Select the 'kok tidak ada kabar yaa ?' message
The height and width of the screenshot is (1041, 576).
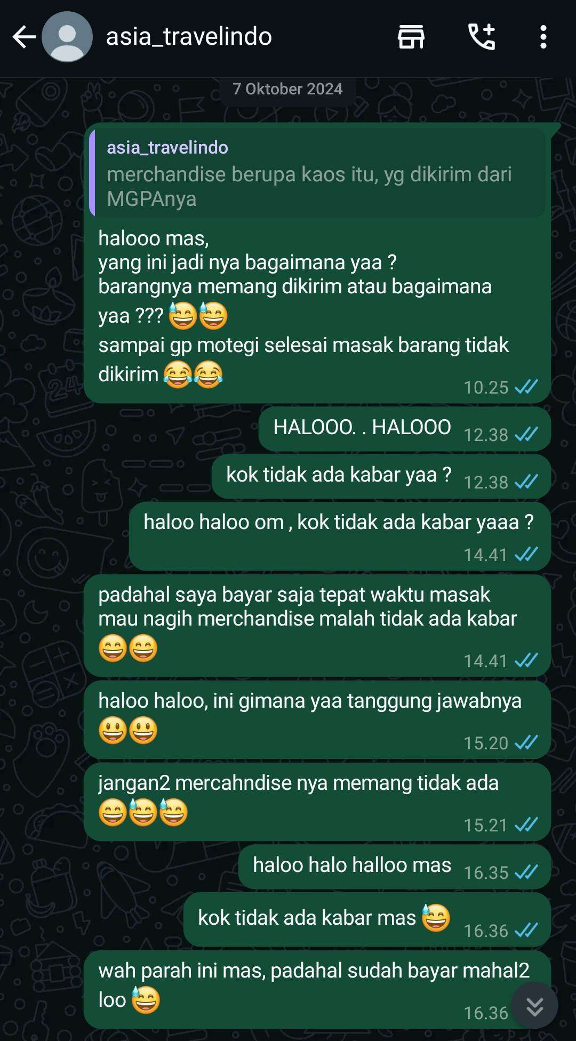pos(381,476)
